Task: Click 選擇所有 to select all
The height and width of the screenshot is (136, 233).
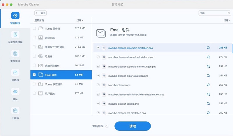Action: (x=39, y=20)
